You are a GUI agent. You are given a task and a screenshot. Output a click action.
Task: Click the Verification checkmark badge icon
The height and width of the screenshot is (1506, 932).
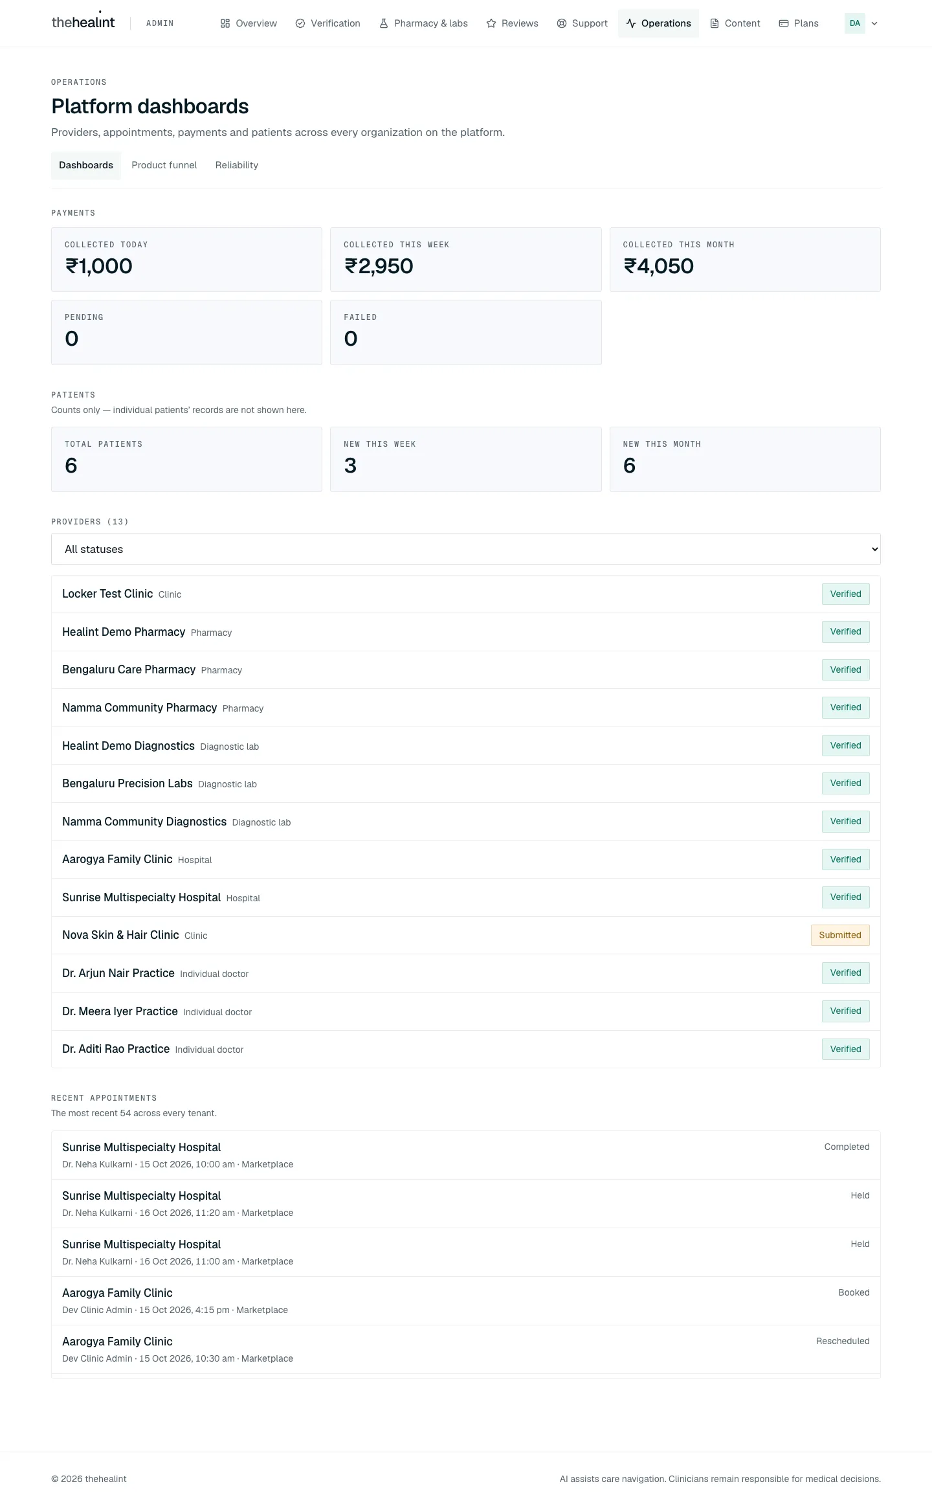click(300, 23)
